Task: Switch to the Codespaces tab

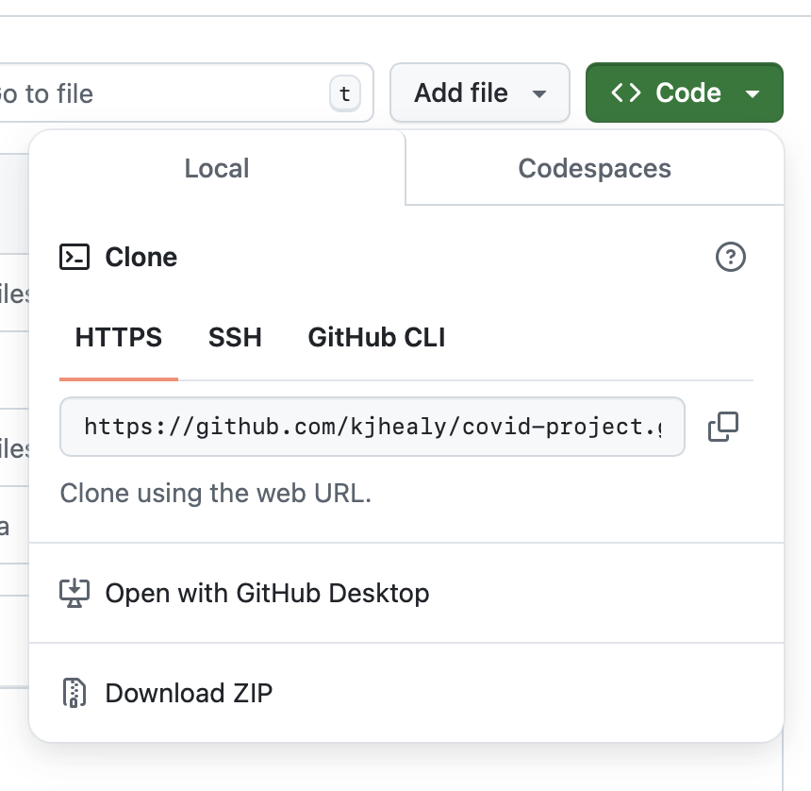Action: coord(594,168)
